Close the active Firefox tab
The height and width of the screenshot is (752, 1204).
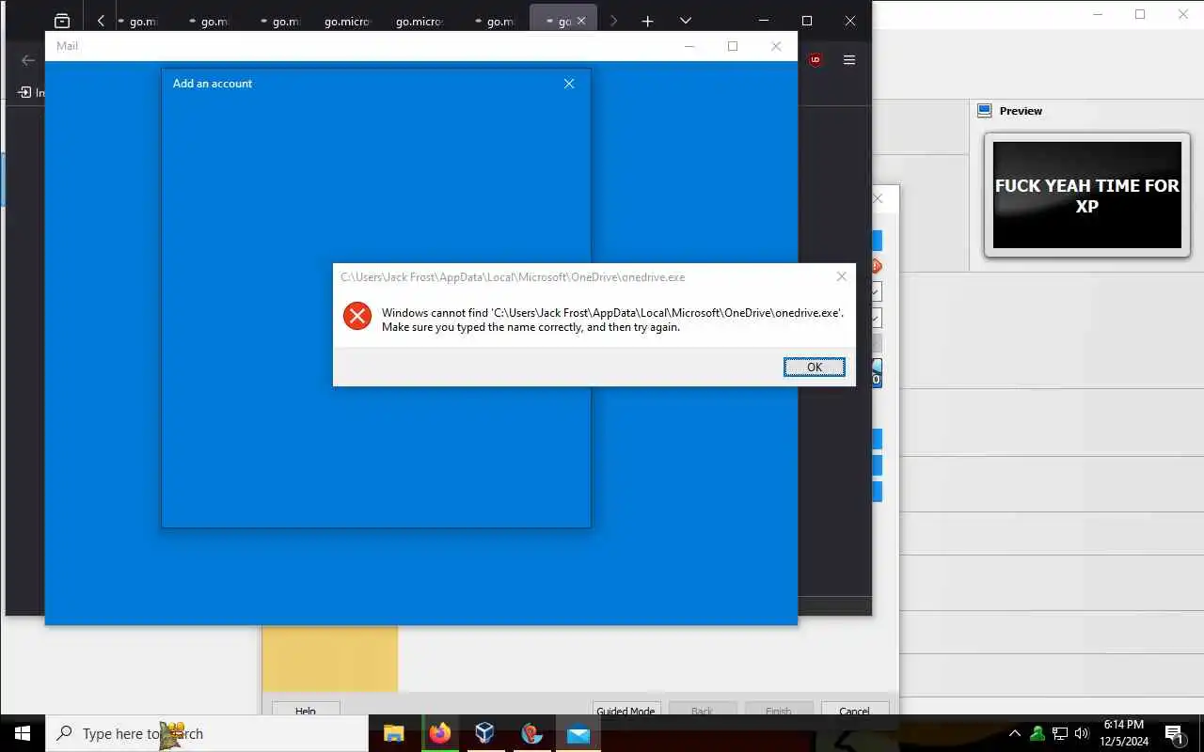pos(581,21)
